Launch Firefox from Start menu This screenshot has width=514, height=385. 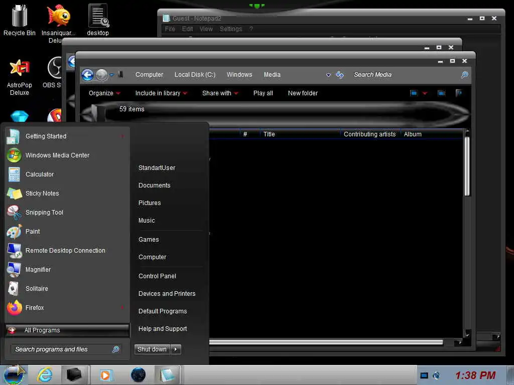coord(67,308)
